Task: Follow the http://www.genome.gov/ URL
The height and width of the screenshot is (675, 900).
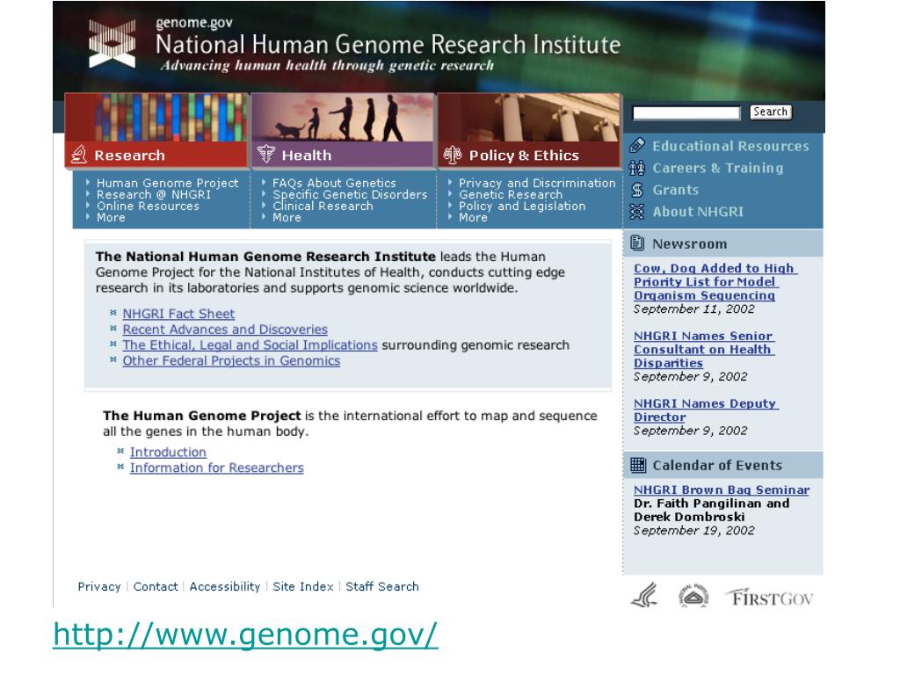Action: point(246,635)
